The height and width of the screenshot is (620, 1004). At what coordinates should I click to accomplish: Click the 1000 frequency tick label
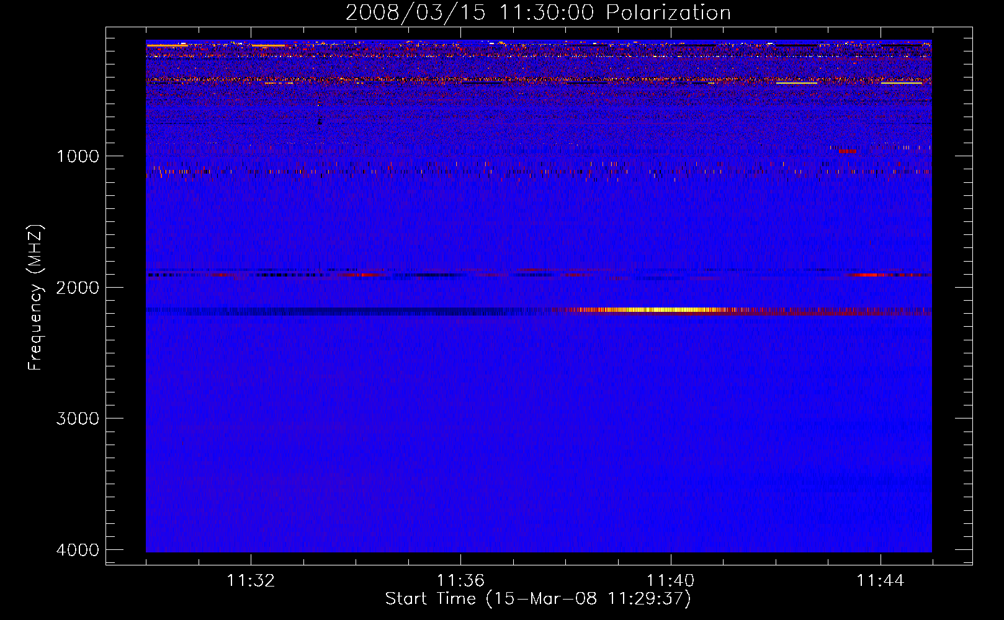(x=78, y=156)
